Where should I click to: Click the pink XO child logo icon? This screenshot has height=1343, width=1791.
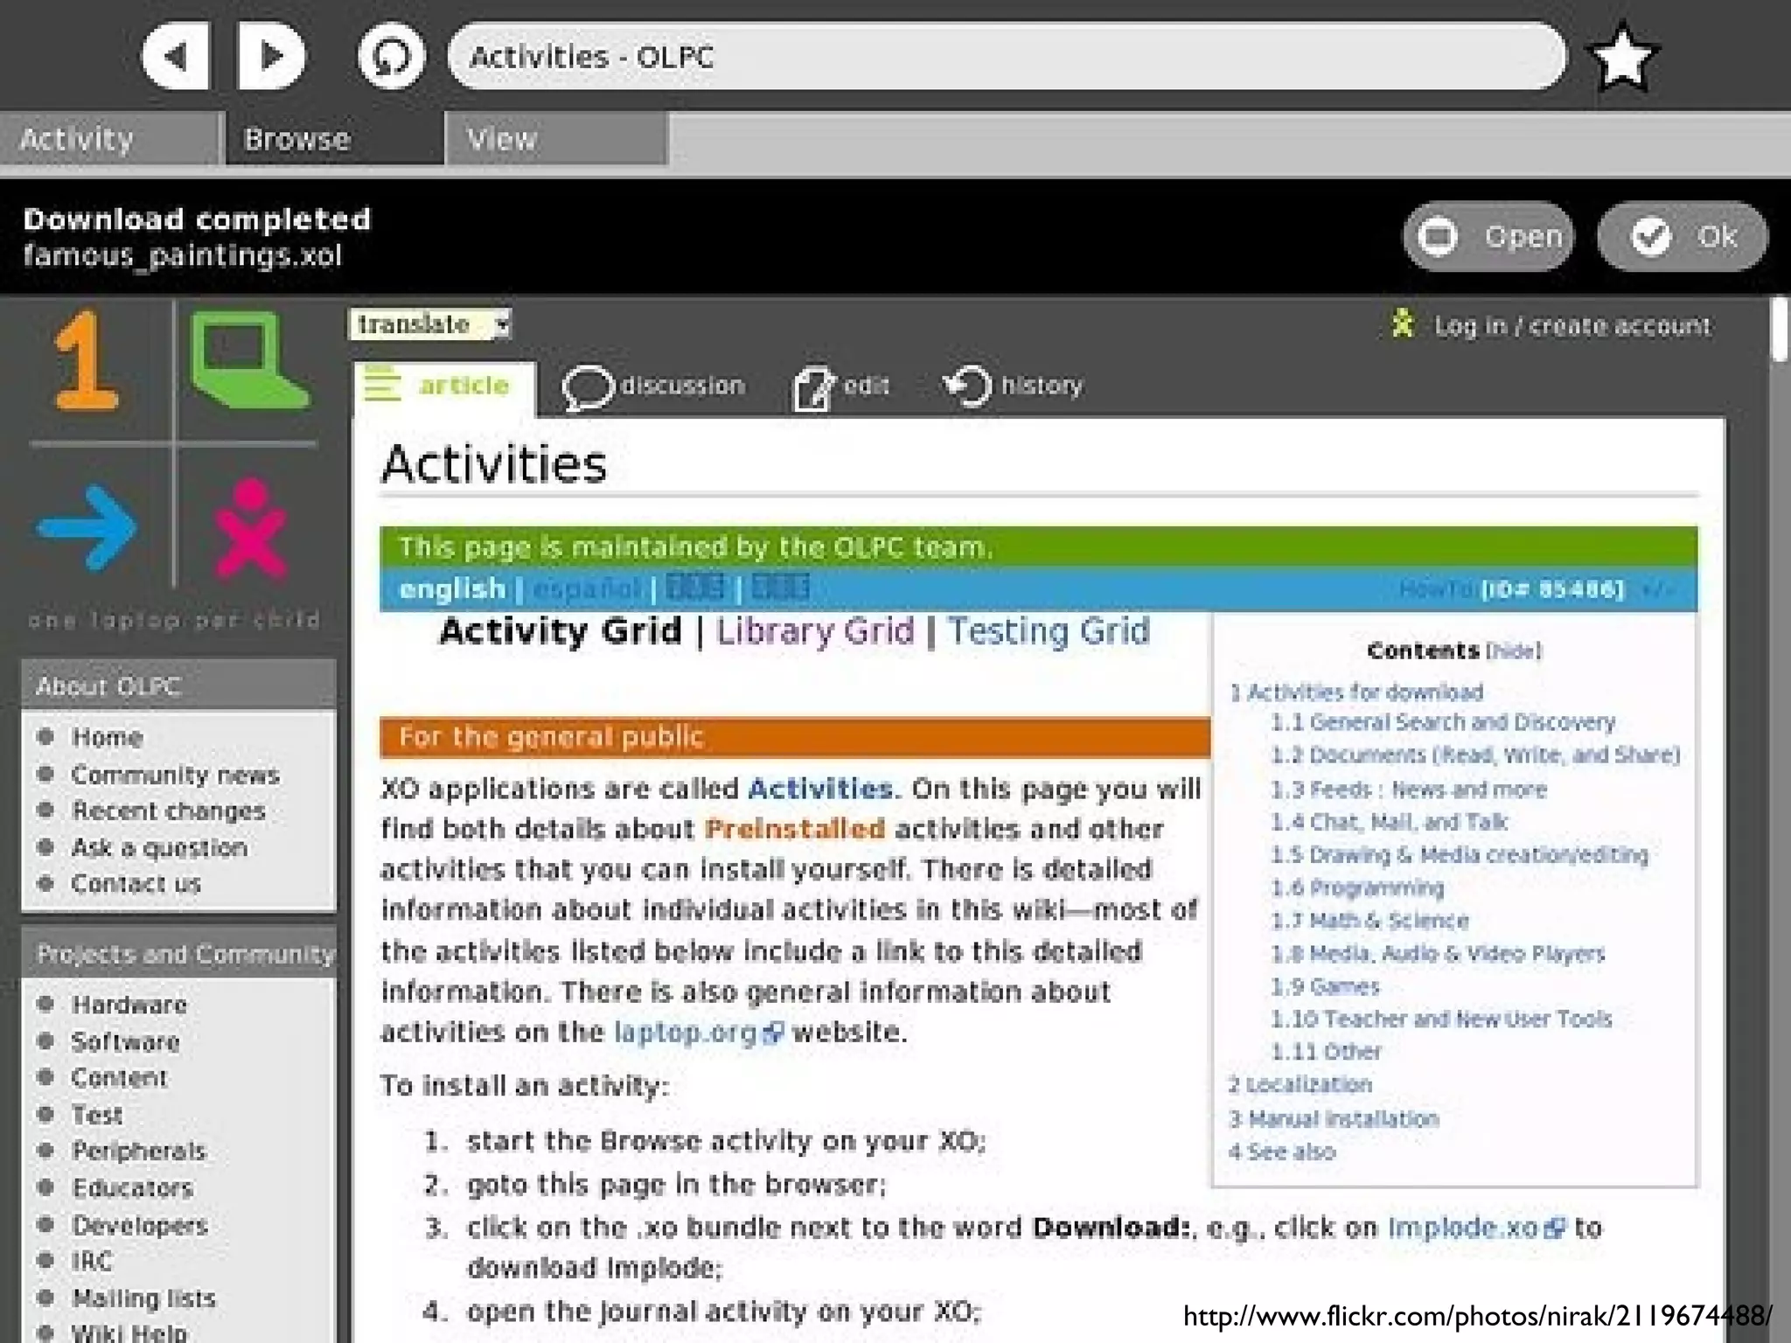point(251,528)
